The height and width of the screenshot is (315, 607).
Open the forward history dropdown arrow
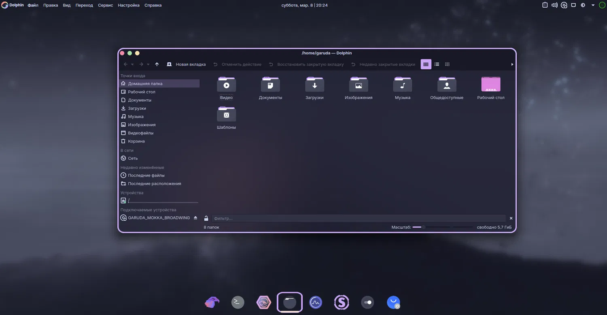(x=148, y=64)
